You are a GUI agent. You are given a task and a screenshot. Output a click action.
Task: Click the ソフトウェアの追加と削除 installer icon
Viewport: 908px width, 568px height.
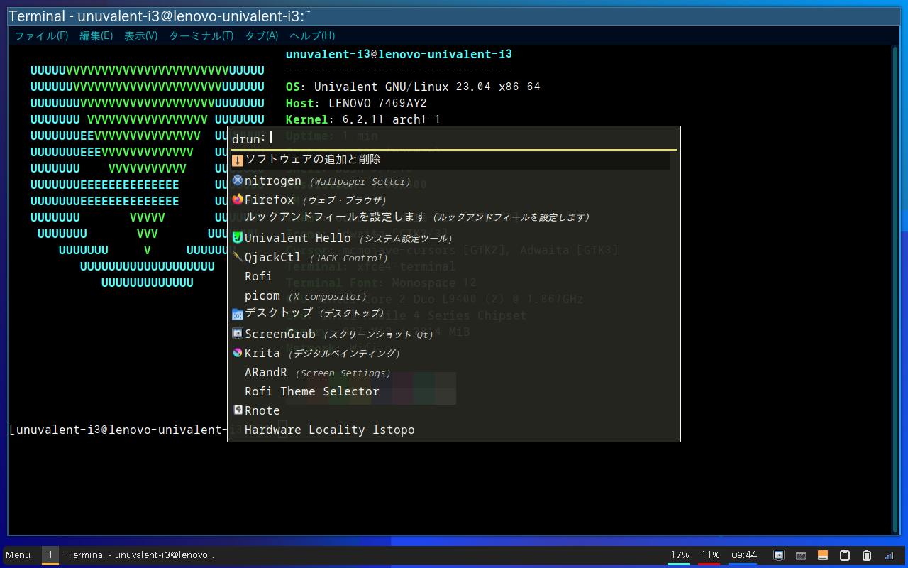[x=238, y=160]
